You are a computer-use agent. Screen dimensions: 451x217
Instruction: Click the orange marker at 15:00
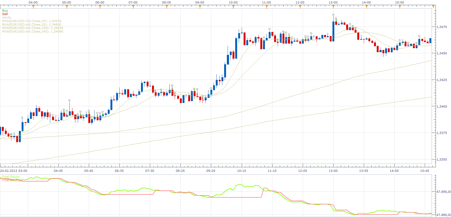tap(400, 7)
